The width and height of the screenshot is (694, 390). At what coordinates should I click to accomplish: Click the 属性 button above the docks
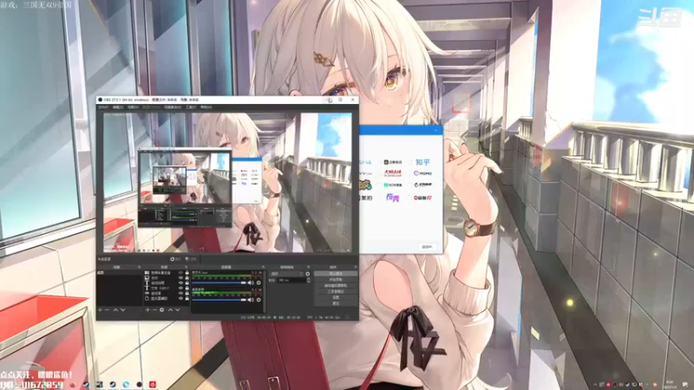[x=176, y=259]
